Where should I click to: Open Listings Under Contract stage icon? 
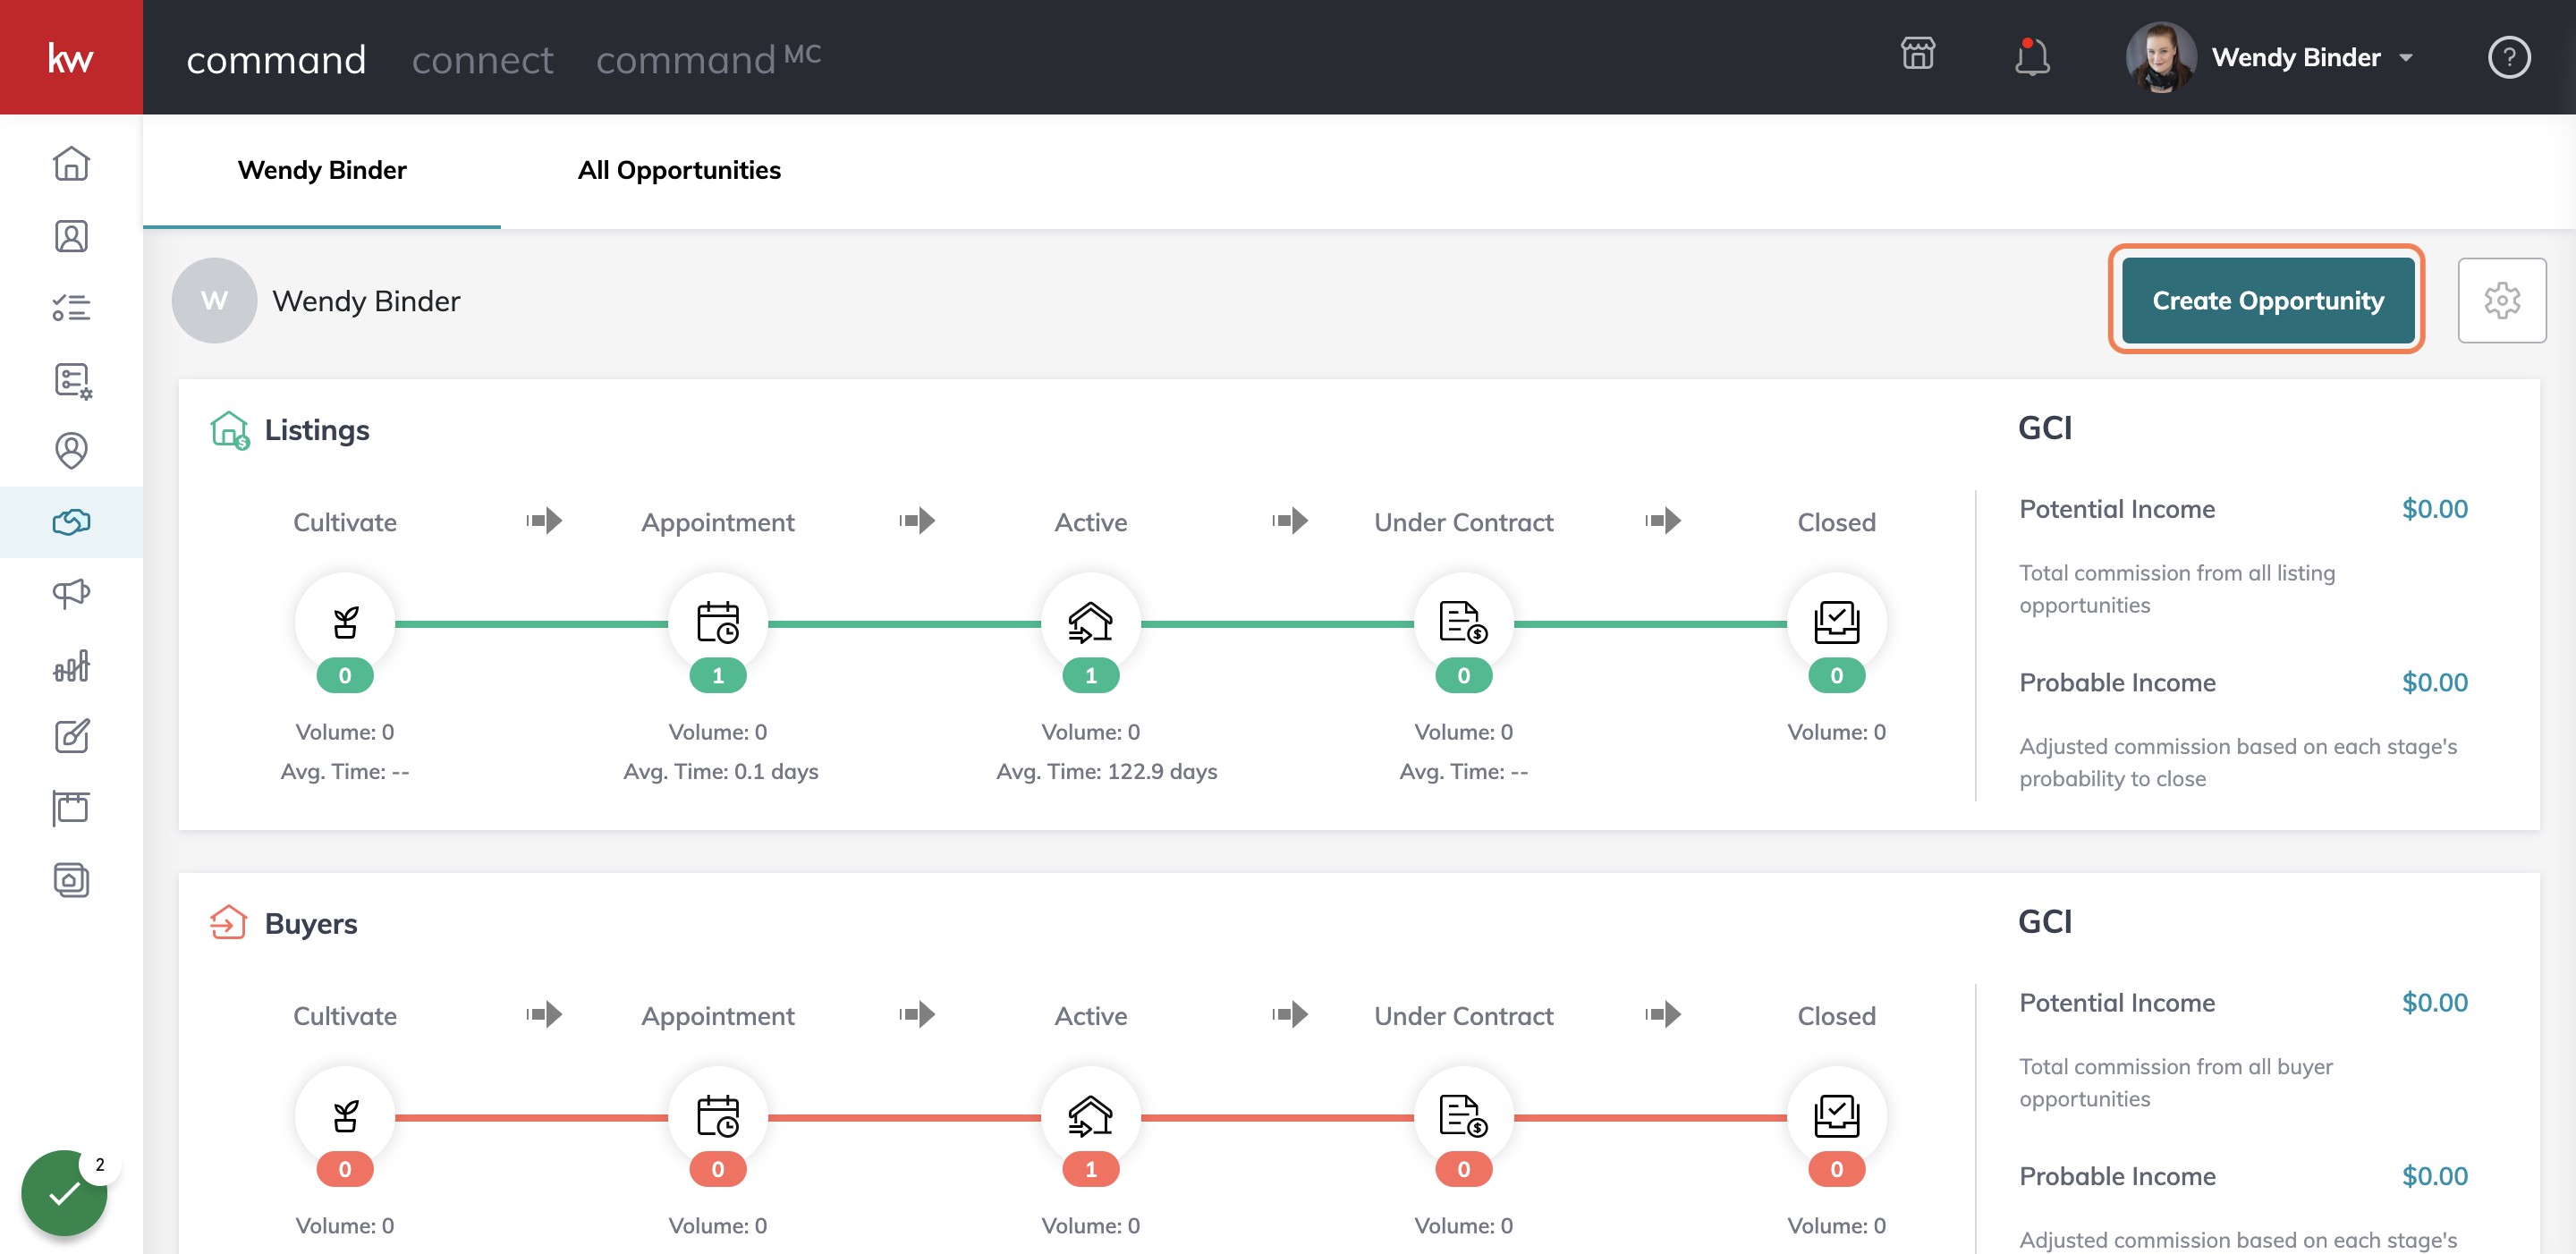point(1463,623)
